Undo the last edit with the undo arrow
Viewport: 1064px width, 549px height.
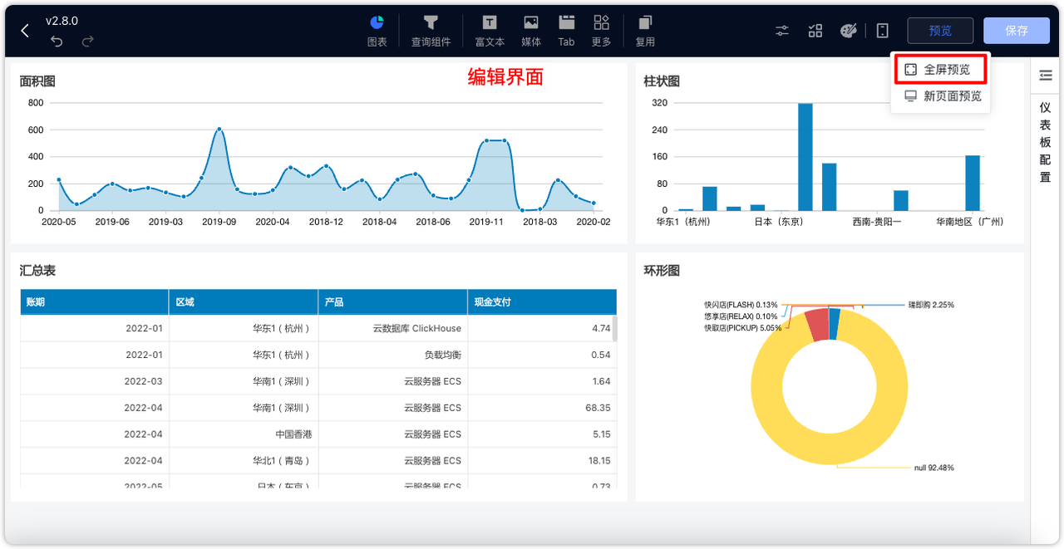coord(57,40)
